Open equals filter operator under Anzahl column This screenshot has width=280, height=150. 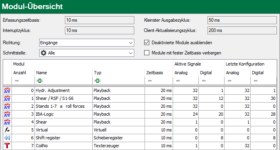(17, 81)
